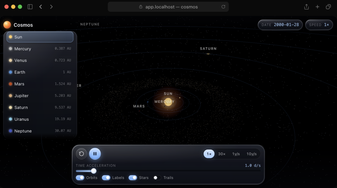Select Sun in the body list
Viewport: 337px width, 188px height.
pos(40,37)
